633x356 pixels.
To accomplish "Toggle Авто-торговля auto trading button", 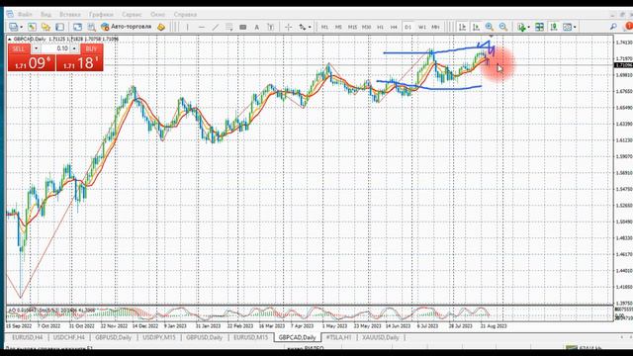I will point(127,27).
